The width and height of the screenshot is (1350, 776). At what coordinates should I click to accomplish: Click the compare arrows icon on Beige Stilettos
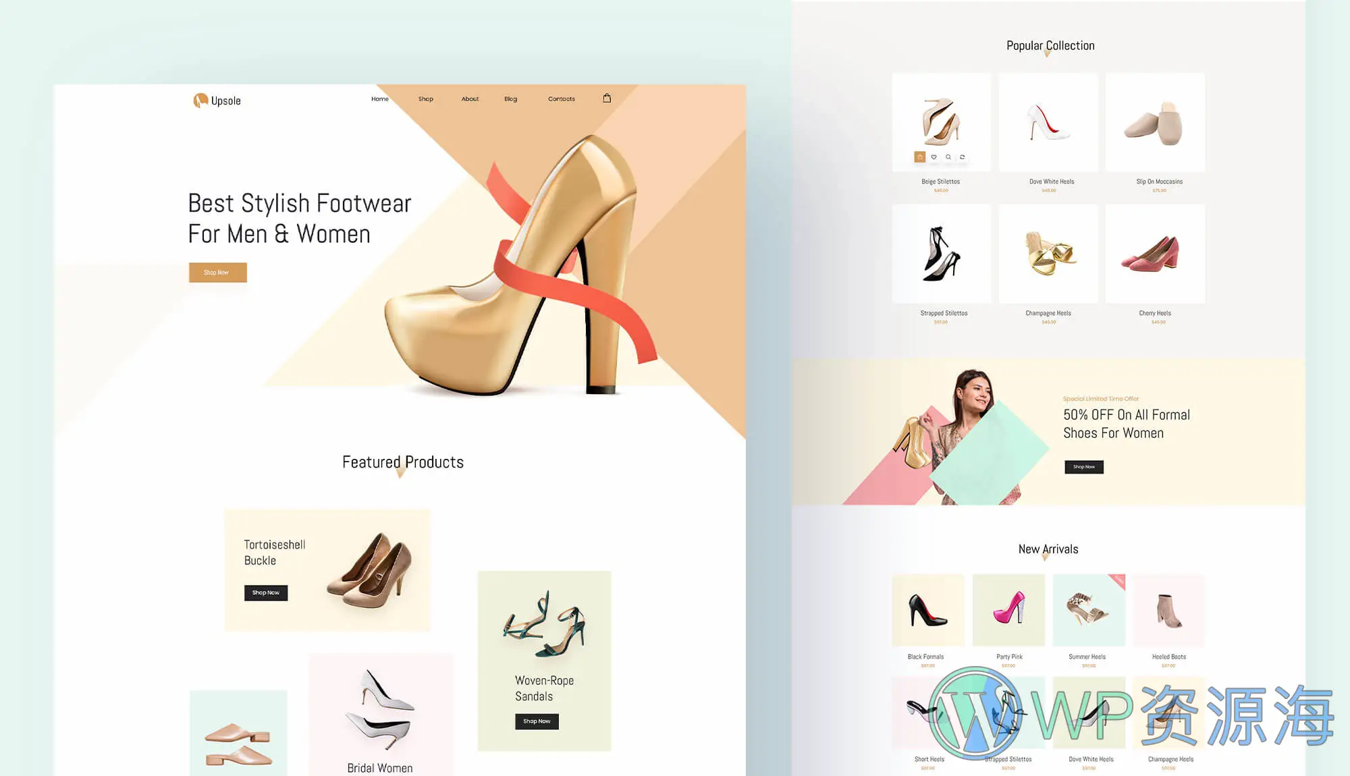963,157
